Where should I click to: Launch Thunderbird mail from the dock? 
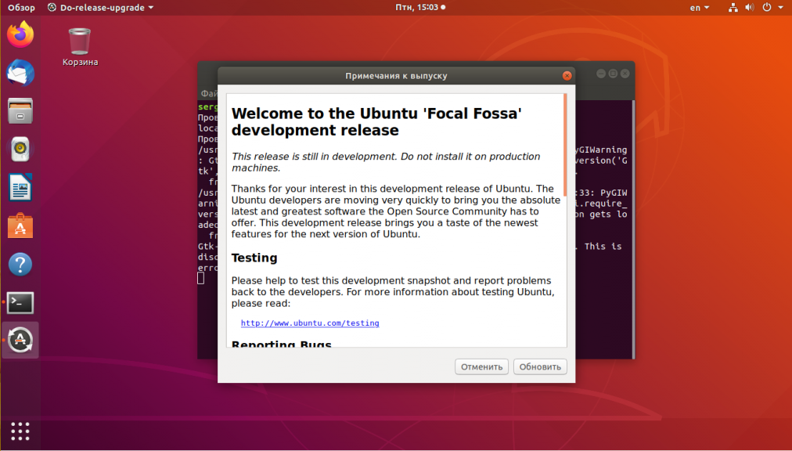(20, 73)
